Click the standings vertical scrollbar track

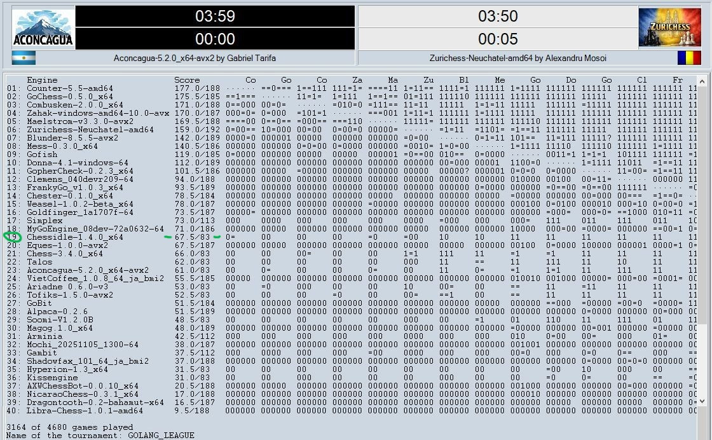(x=702, y=242)
